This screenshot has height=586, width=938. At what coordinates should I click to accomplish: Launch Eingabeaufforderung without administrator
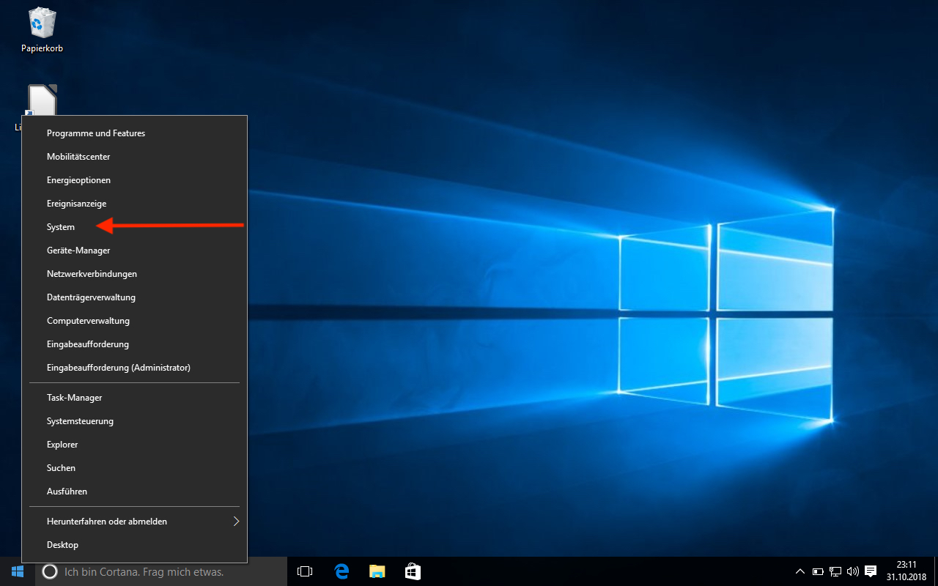(x=134, y=344)
